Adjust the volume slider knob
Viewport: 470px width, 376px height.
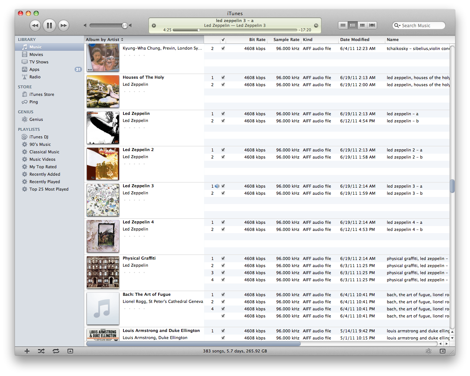[125, 25]
